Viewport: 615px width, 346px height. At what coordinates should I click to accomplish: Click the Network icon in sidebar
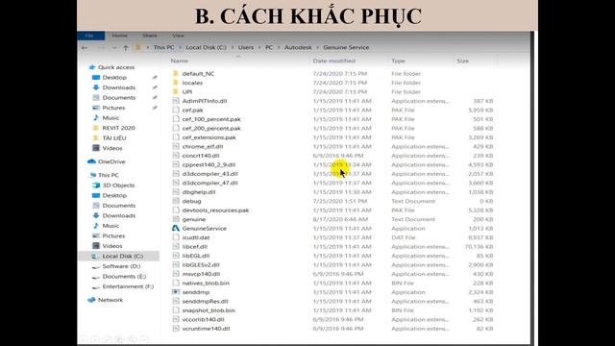91,300
